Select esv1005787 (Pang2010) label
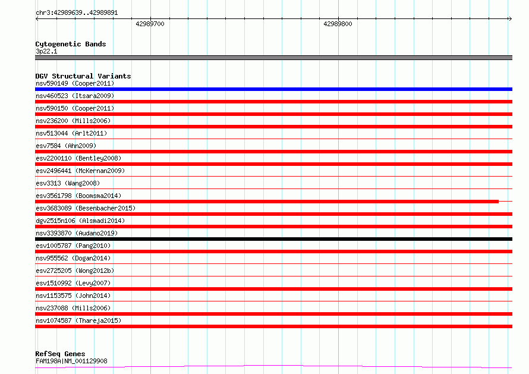Screen dimensions: 529x374 73,246
